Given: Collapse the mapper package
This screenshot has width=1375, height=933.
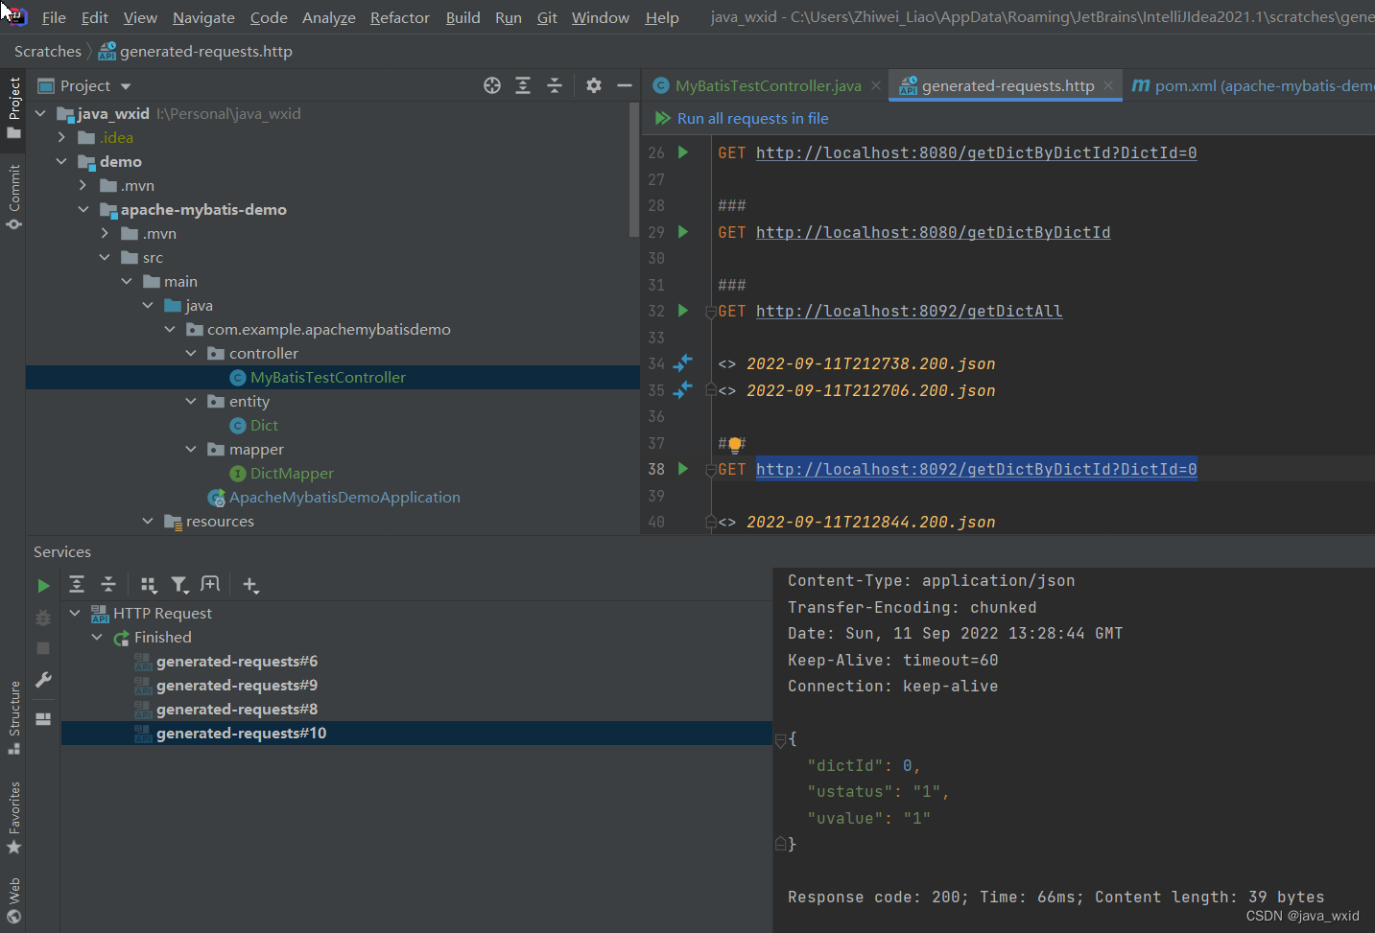Looking at the screenshot, I should [x=191, y=449].
